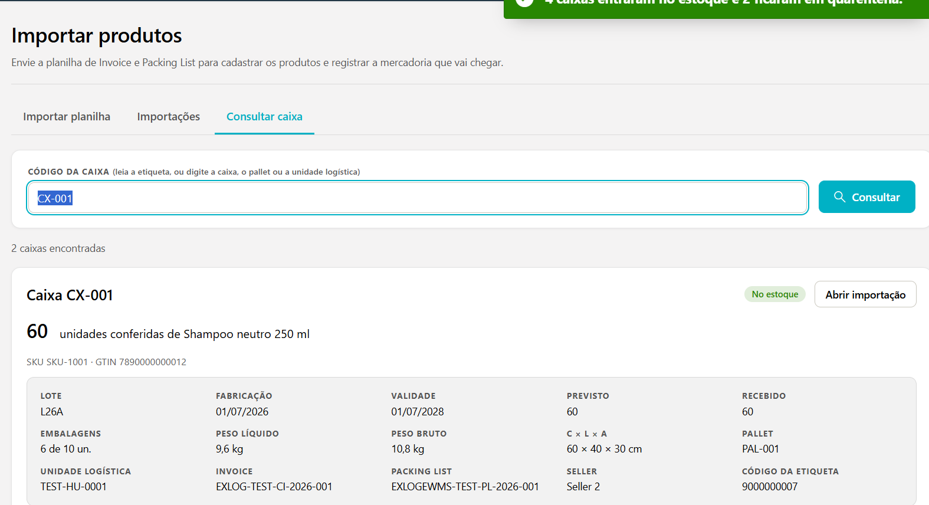Click net weight 9,6 kg

(x=229, y=449)
